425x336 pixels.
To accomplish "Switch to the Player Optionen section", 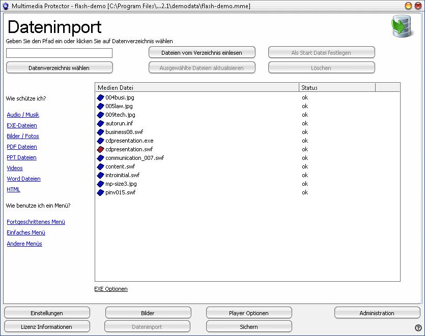I will [x=249, y=313].
